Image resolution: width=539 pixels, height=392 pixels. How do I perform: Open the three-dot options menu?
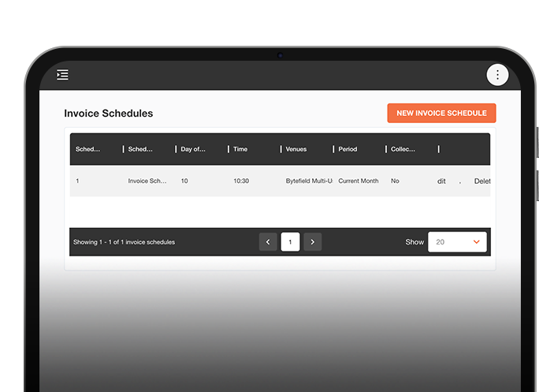click(497, 75)
